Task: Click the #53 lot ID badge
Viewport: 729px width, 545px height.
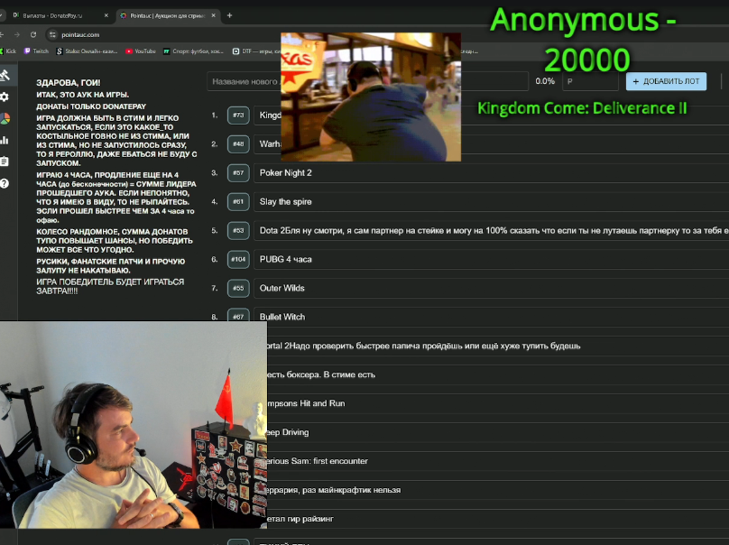Action: click(x=238, y=231)
